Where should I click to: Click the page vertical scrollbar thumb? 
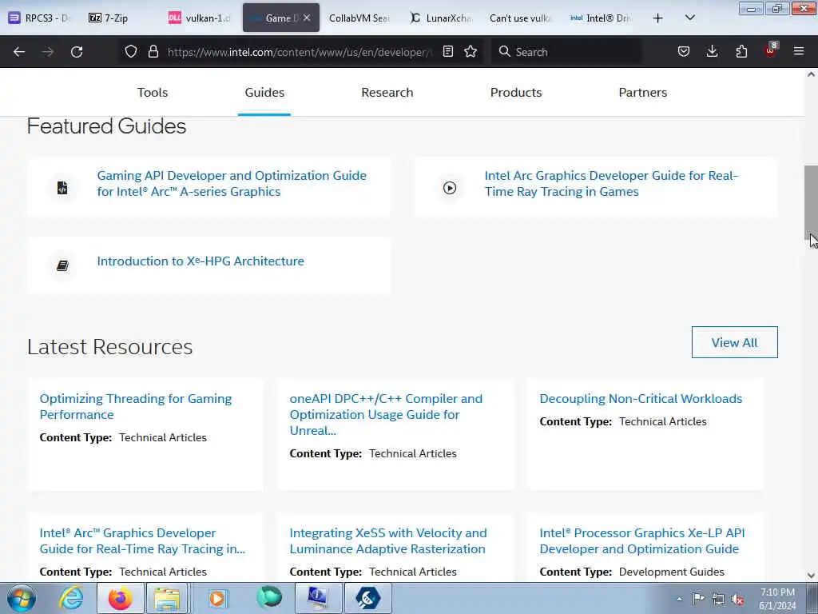[x=811, y=202]
